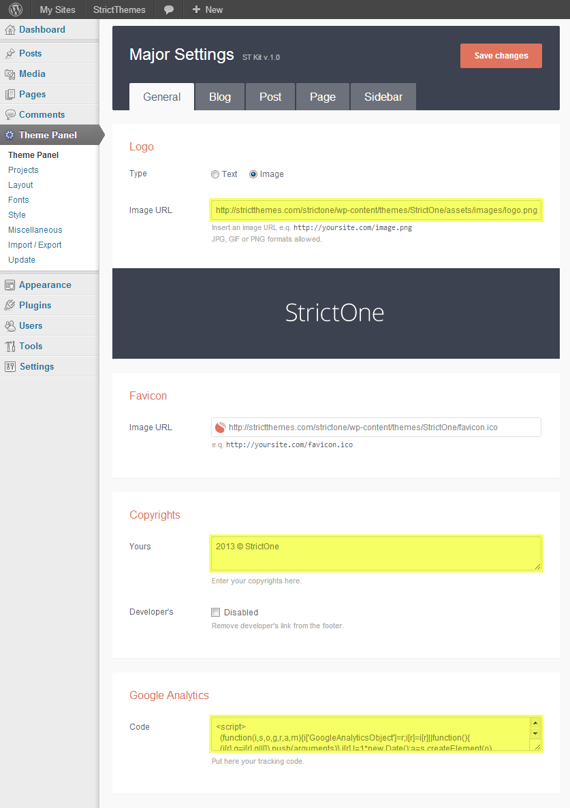Image resolution: width=570 pixels, height=808 pixels.
Task: Enable the Developer's Disabled checkbox
Action: [x=216, y=612]
